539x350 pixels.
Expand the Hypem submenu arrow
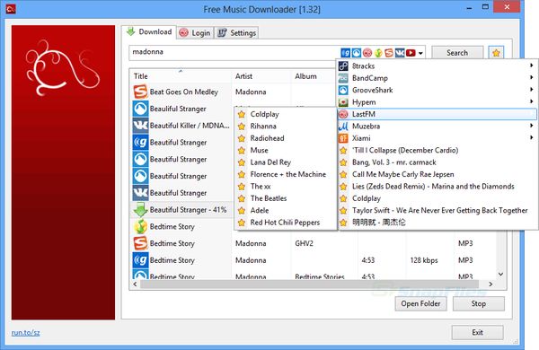pyautogui.click(x=532, y=101)
